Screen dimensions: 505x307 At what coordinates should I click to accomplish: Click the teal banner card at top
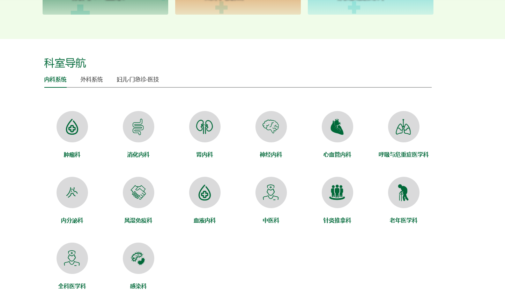(x=371, y=7)
